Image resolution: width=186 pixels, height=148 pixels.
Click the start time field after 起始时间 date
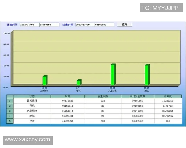pyautogui.click(x=49, y=25)
